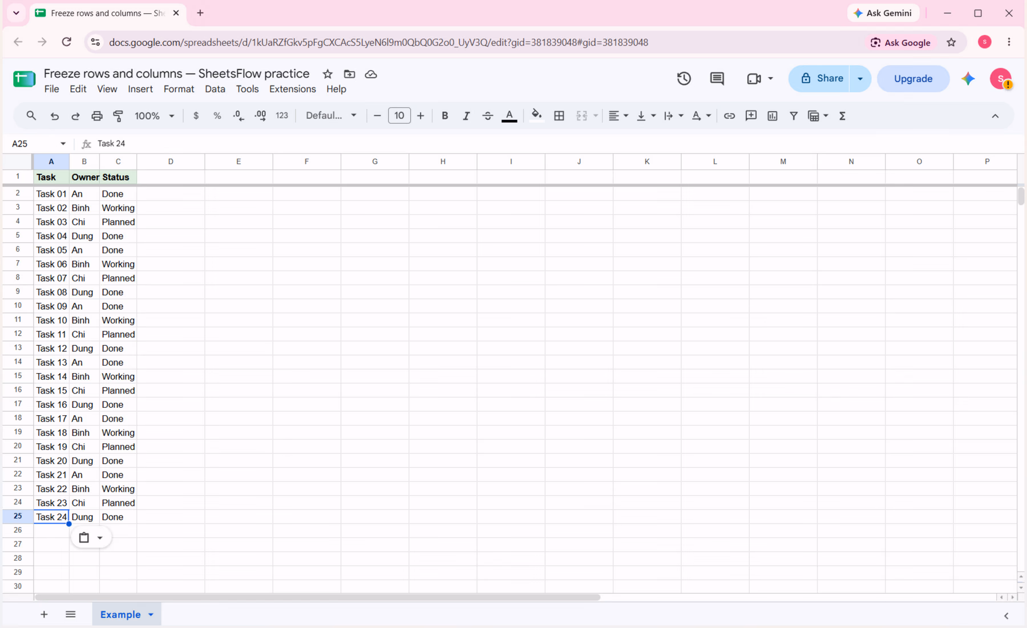This screenshot has width=1027, height=628.
Task: Click the Upgrade button
Action: point(913,79)
